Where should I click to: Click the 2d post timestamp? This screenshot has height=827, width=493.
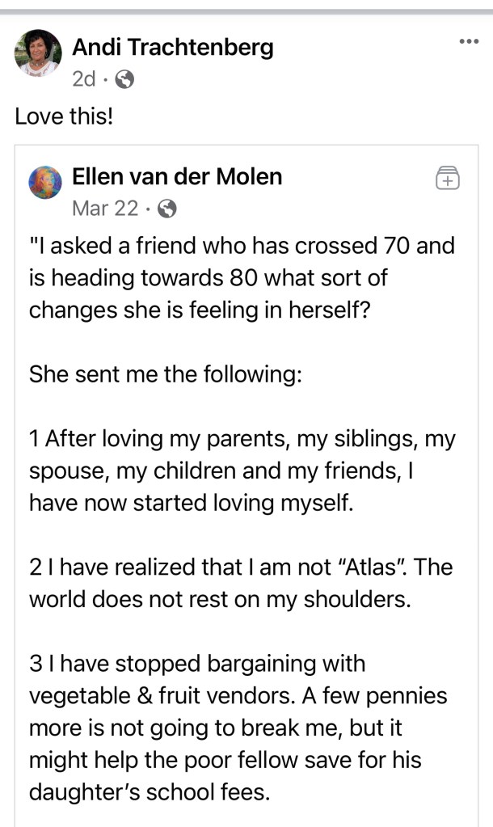tap(84, 79)
